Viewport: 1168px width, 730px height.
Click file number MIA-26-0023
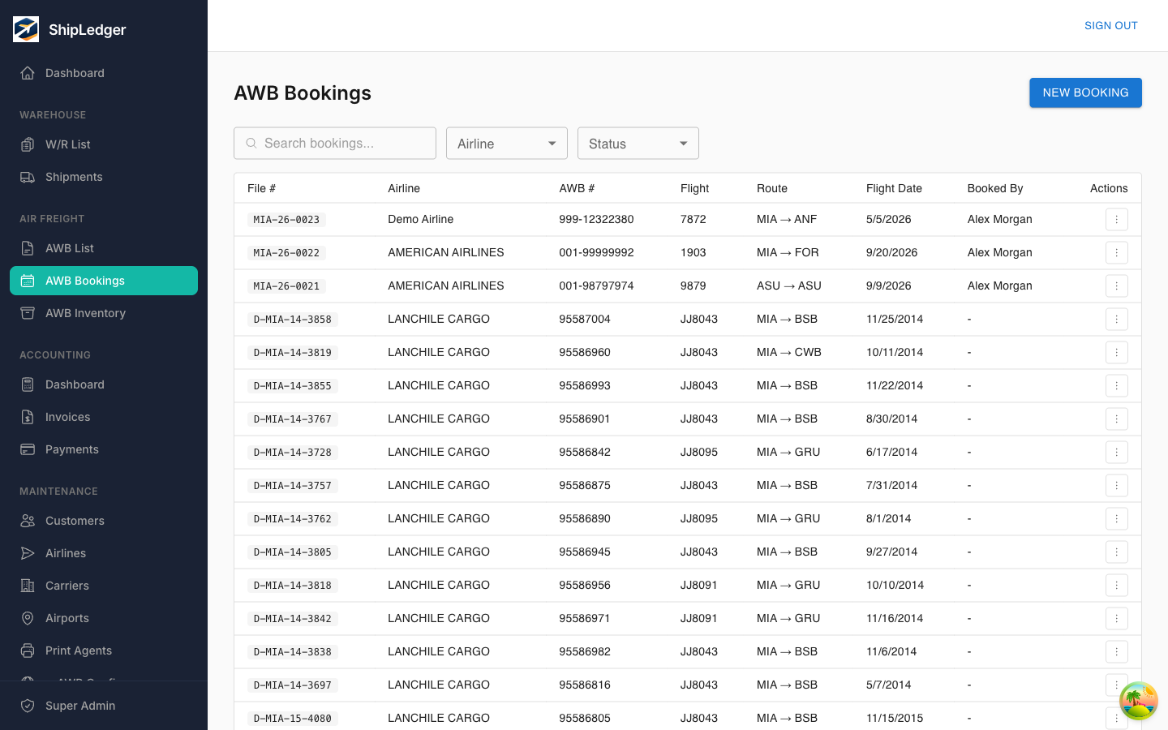pos(286,220)
